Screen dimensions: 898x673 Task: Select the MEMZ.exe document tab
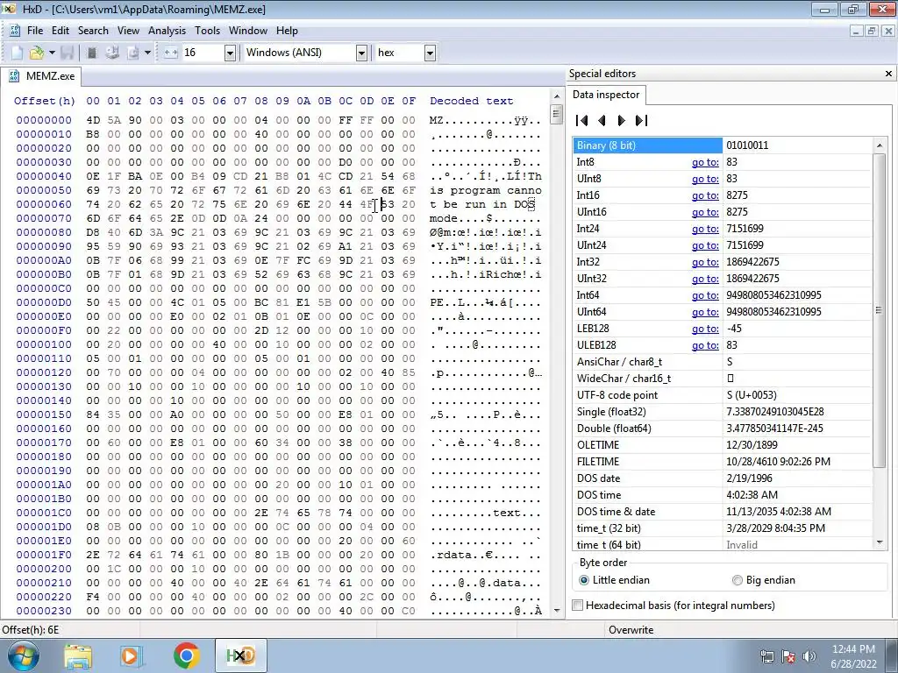(41, 75)
